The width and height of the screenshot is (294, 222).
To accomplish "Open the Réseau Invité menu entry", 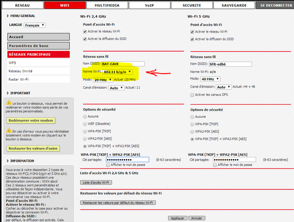I will click(21, 71).
